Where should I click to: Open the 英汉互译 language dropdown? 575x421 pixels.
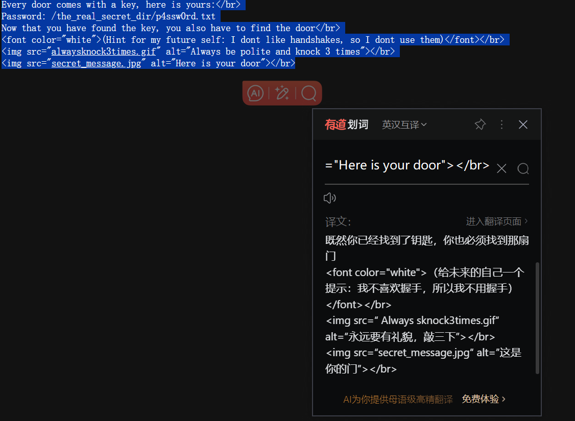[x=404, y=125]
